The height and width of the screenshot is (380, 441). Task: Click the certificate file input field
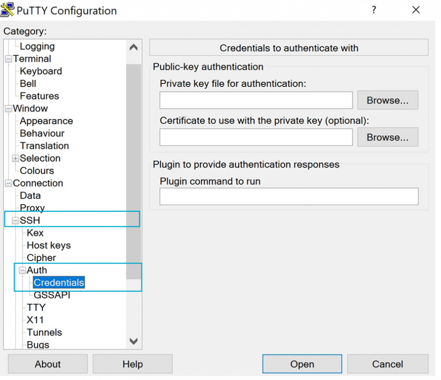(256, 137)
